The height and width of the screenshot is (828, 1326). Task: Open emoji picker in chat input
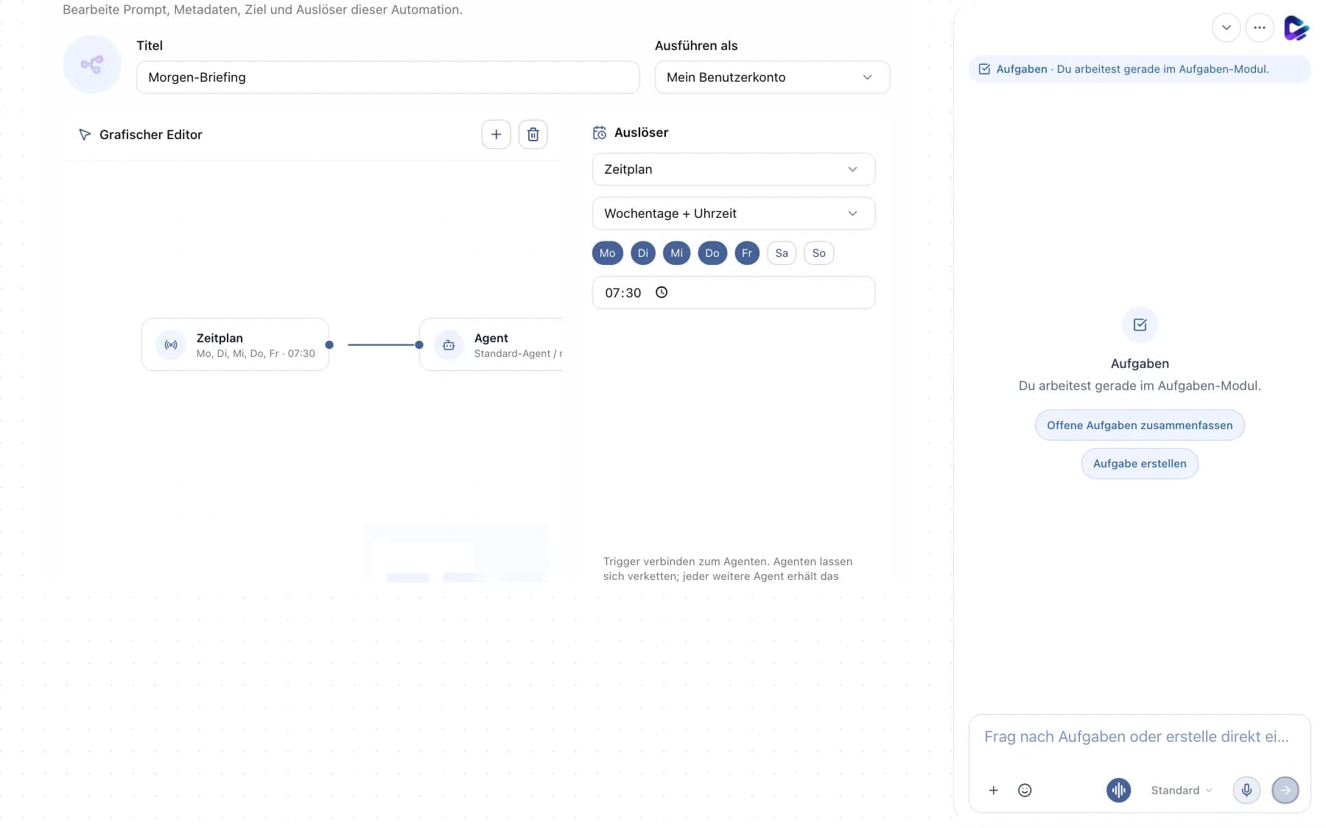coord(1025,790)
